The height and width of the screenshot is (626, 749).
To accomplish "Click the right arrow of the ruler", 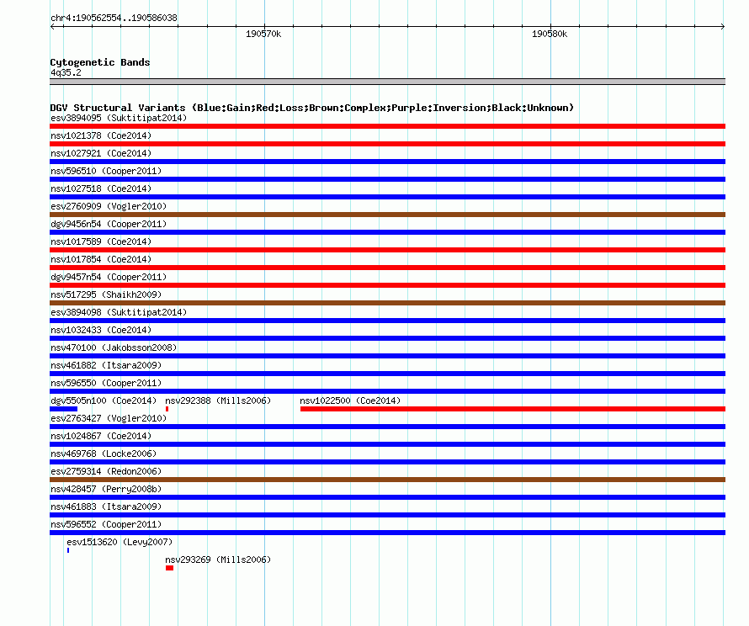I will [x=723, y=27].
